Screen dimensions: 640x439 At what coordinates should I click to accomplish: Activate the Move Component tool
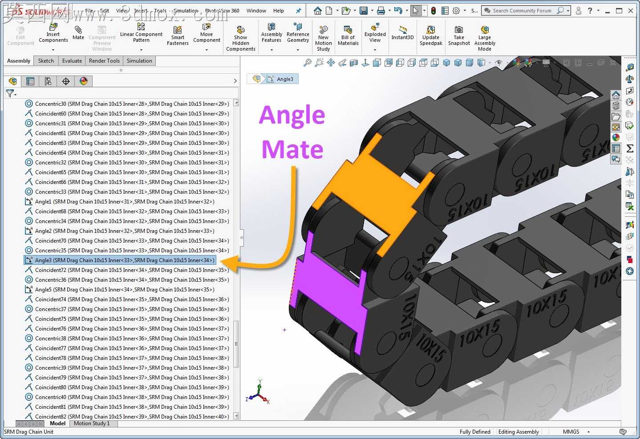pos(207,32)
